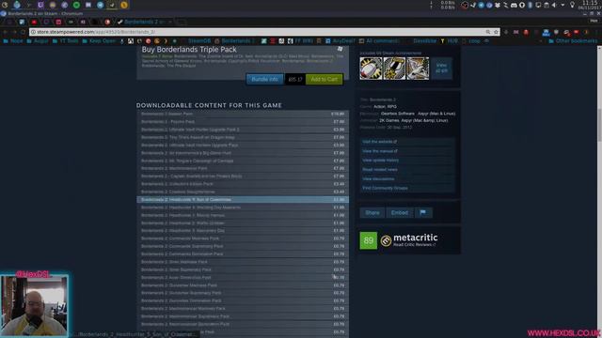The height and width of the screenshot is (338, 602).
Task: Click the page vertical scrollbar thumb
Action: point(599,125)
